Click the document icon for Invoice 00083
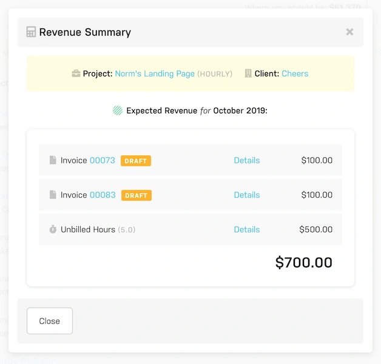Viewport: 381px width, 364px height. point(53,195)
